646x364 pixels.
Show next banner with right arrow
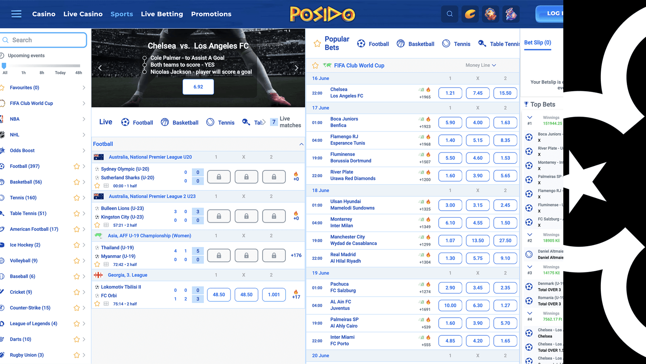pos(296,68)
